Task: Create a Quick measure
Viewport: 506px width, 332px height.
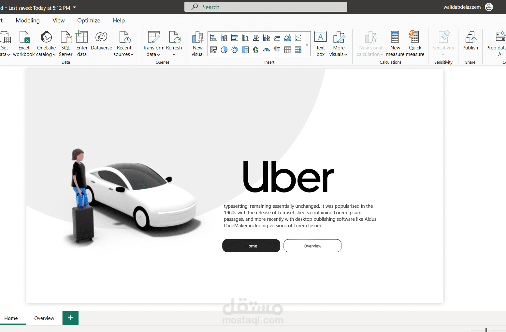Action: click(415, 44)
